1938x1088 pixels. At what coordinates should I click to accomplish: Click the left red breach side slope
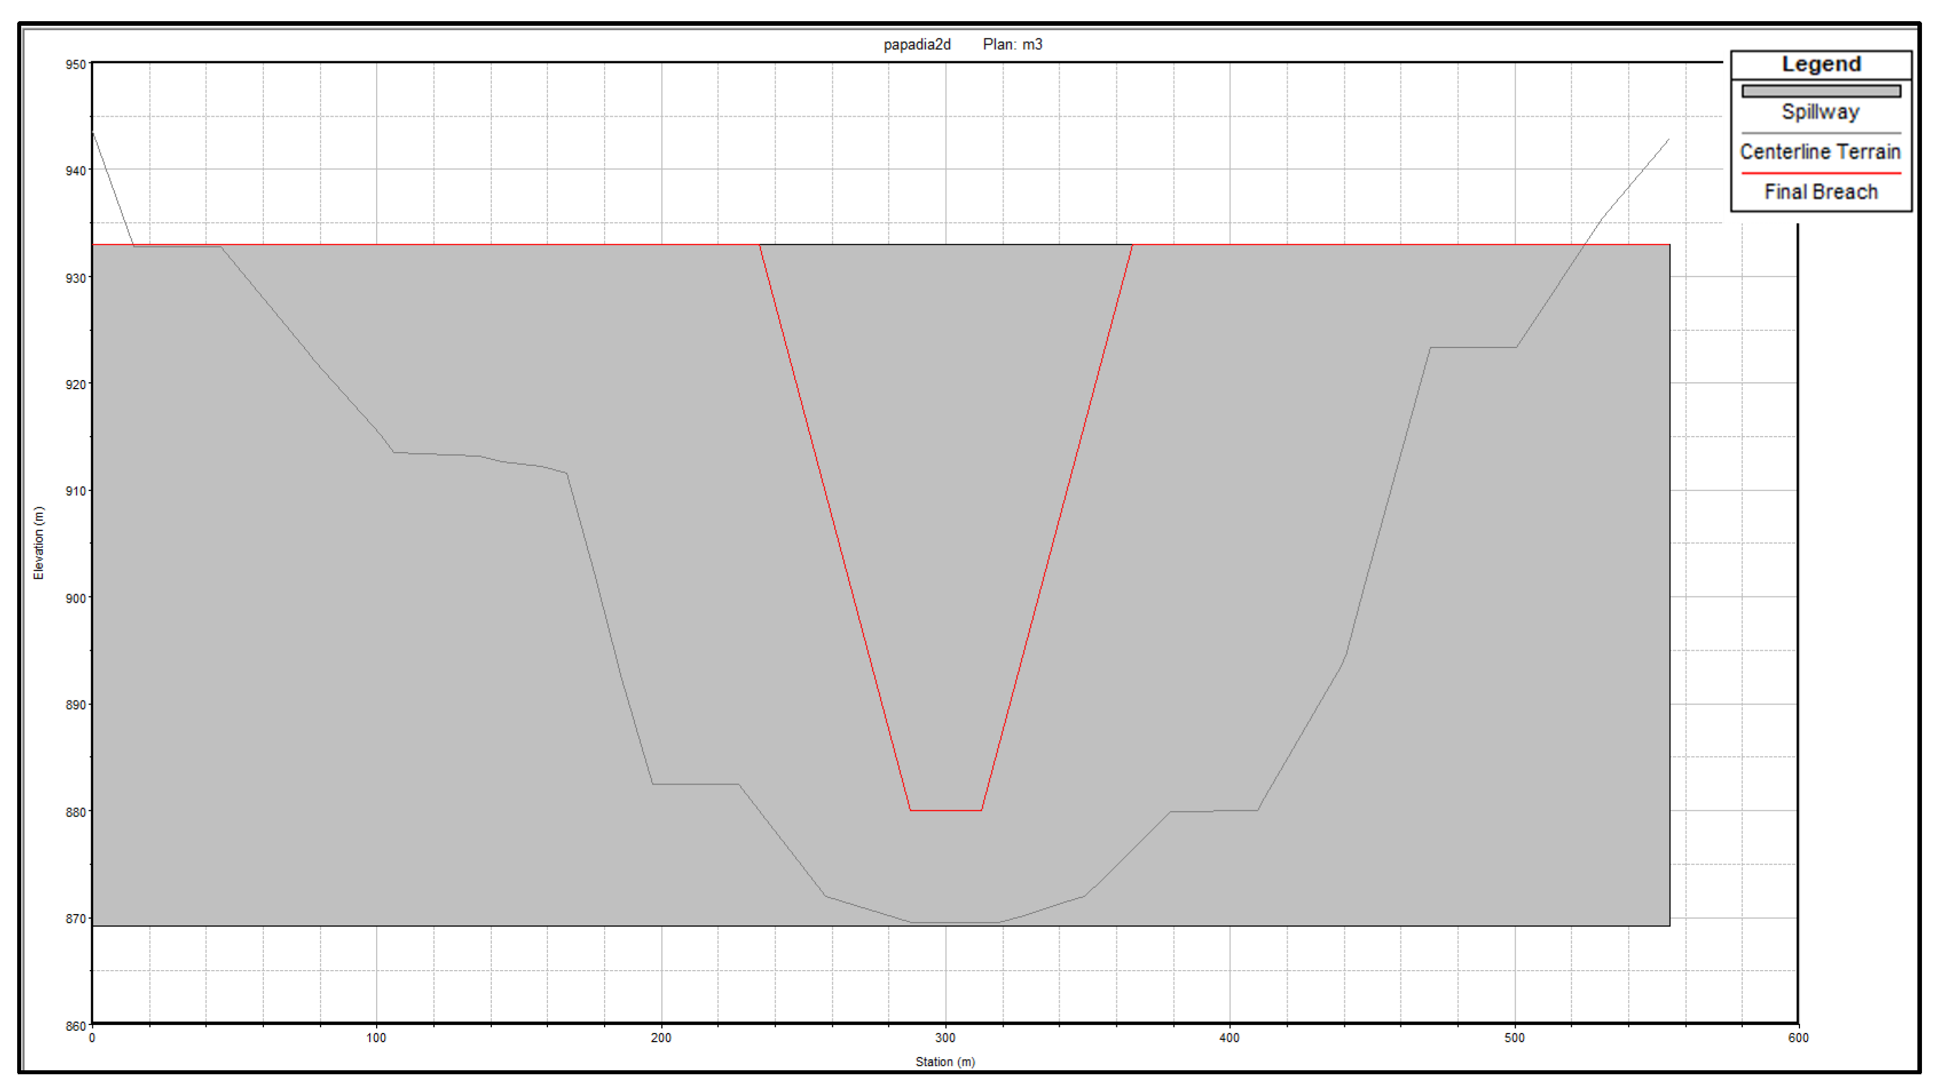point(835,527)
